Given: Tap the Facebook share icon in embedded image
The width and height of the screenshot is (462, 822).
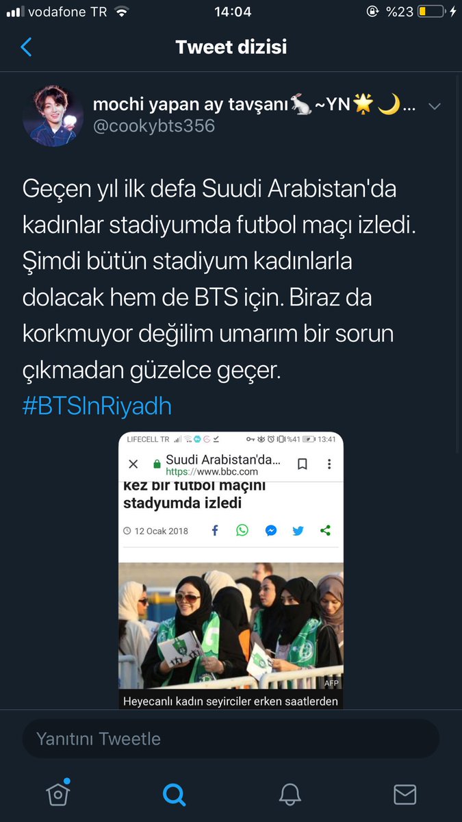Looking at the screenshot, I should coord(214,530).
